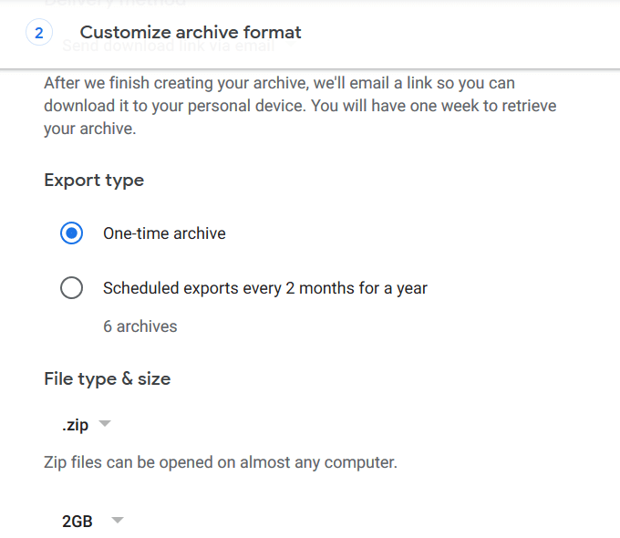Select the One-time archive radio button

[x=72, y=233]
